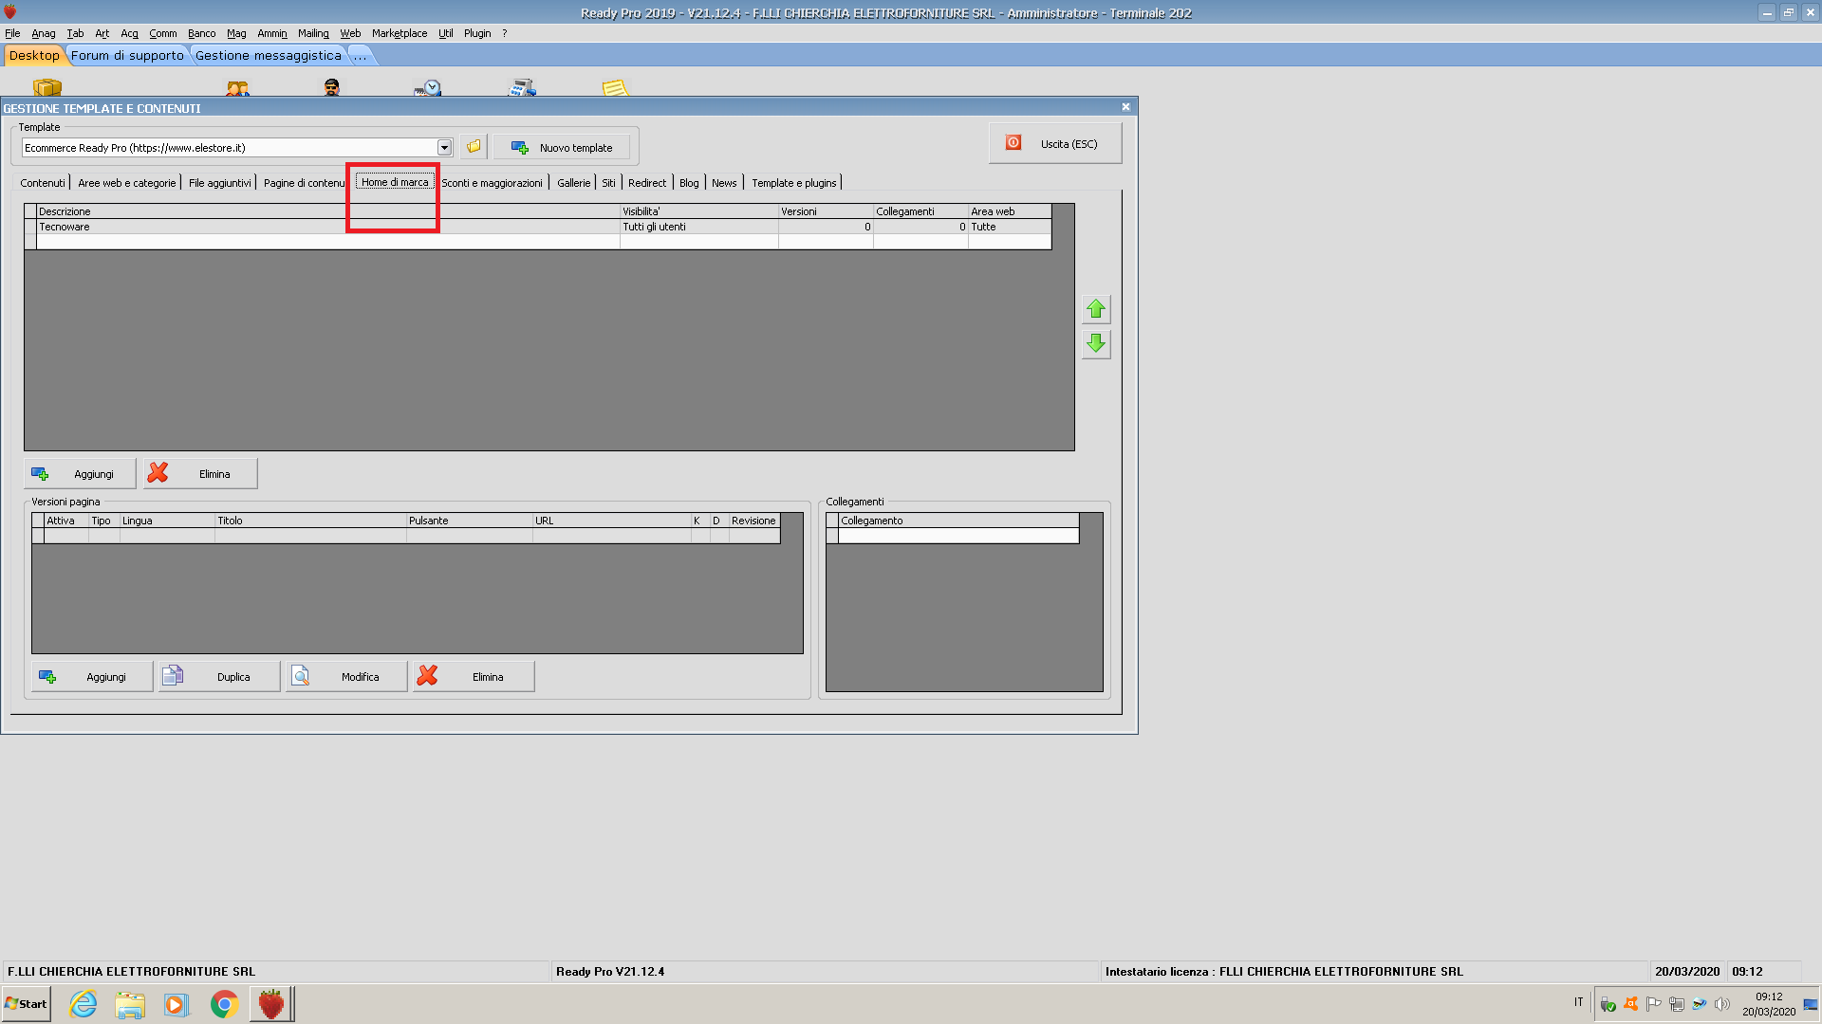Viewport: 1822px width, 1024px height.
Task: Click the green move-up arrow
Action: pyautogui.click(x=1096, y=309)
